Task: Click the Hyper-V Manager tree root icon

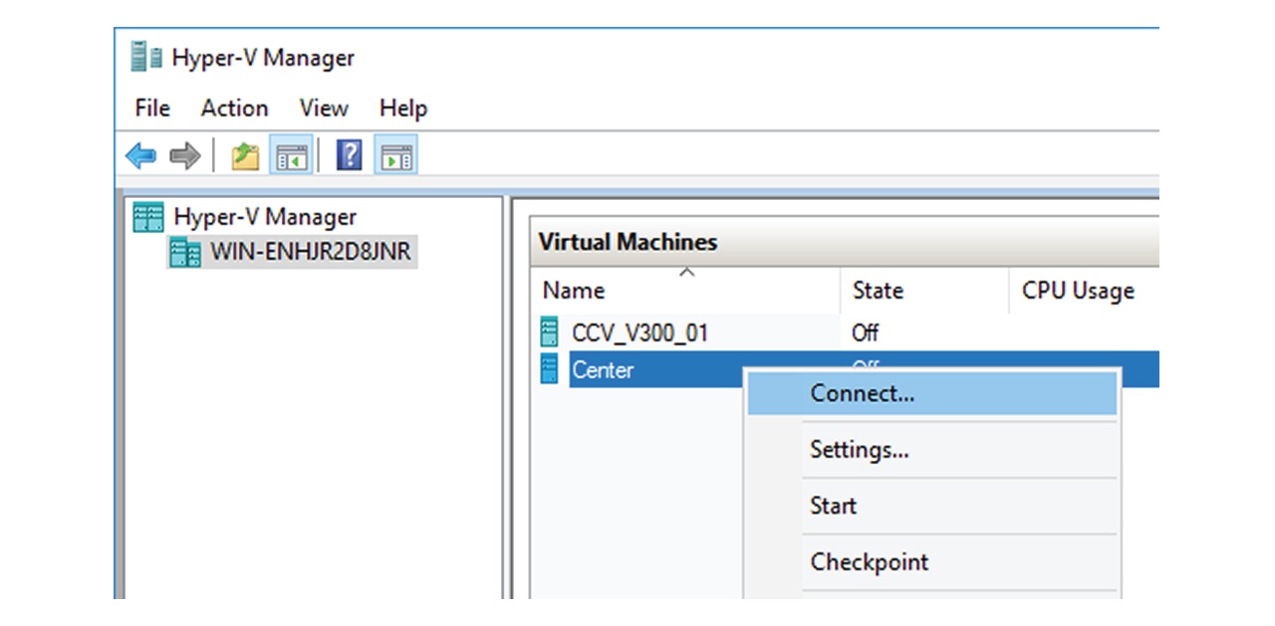Action: coord(147,217)
